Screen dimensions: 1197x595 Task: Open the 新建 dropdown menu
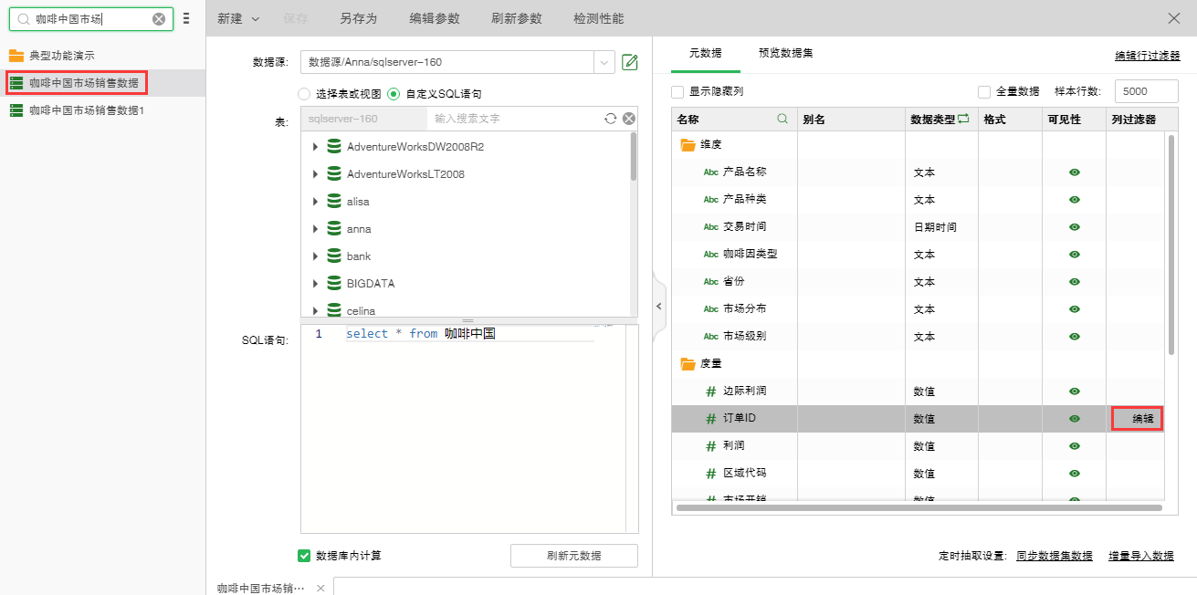point(238,18)
